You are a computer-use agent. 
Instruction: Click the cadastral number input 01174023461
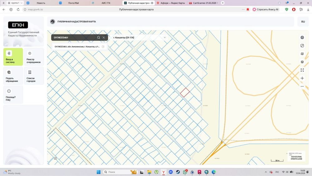click(x=74, y=38)
